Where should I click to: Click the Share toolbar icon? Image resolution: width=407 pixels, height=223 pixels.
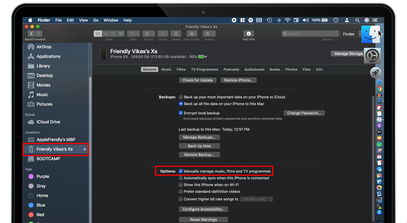click(x=163, y=34)
